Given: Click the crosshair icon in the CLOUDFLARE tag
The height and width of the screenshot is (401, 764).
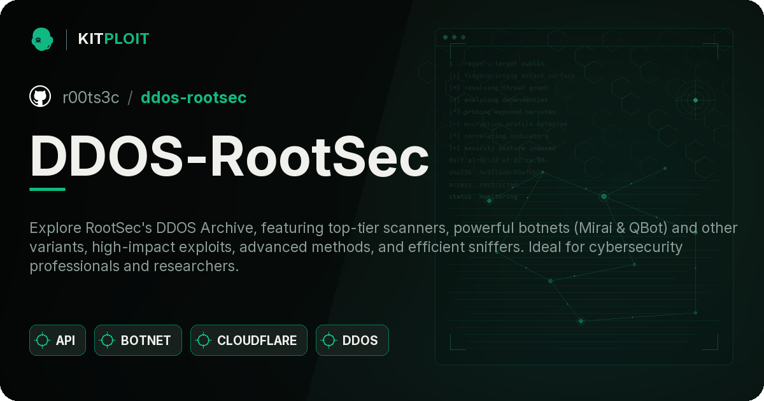Looking at the screenshot, I should click(x=204, y=341).
